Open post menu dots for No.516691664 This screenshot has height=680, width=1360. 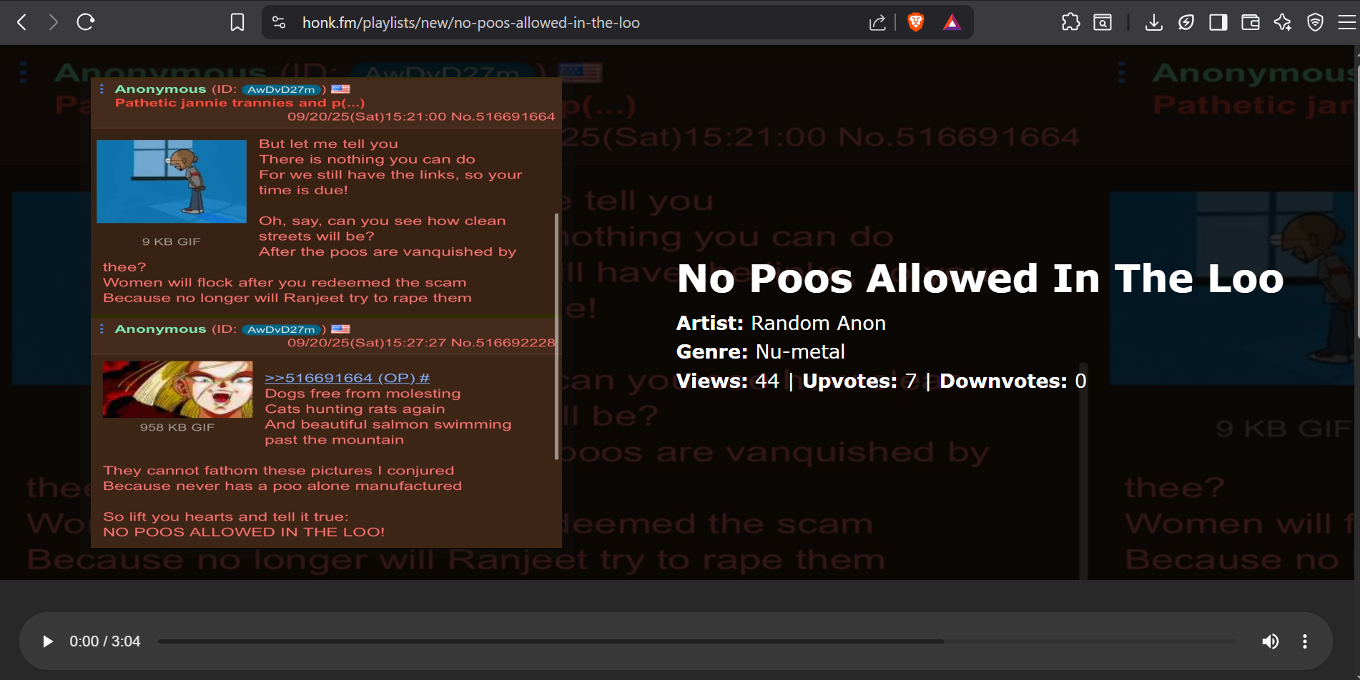point(102,89)
